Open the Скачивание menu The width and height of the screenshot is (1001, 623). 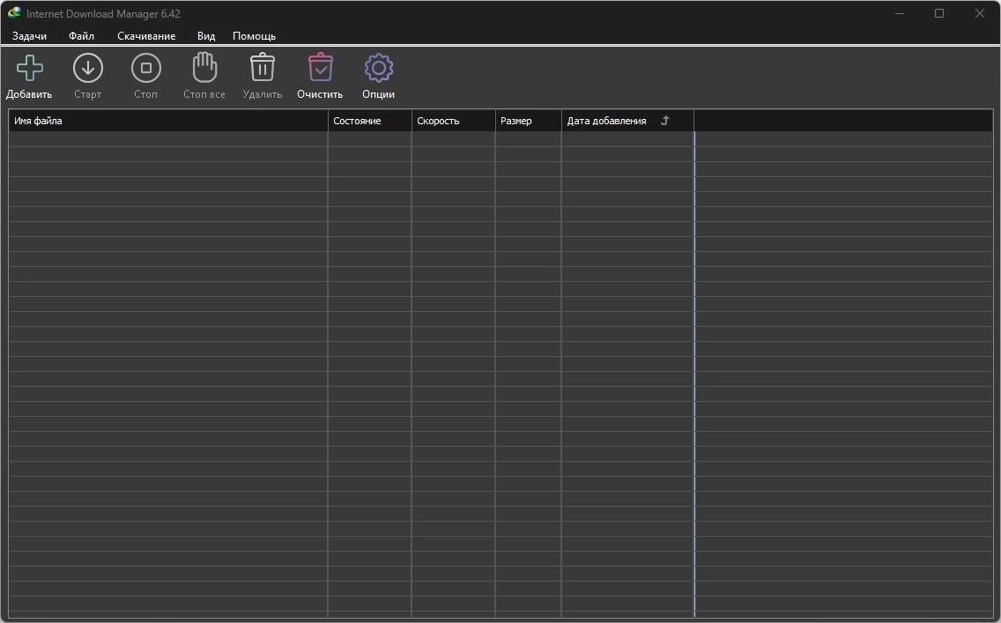[146, 36]
